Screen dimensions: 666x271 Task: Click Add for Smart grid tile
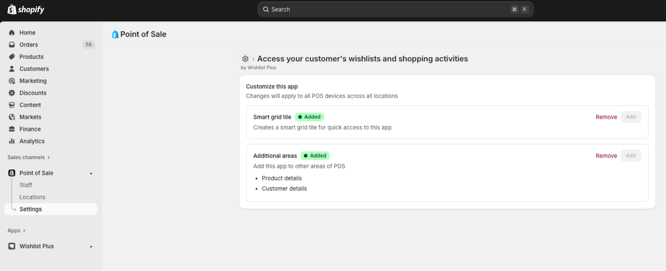tap(631, 117)
